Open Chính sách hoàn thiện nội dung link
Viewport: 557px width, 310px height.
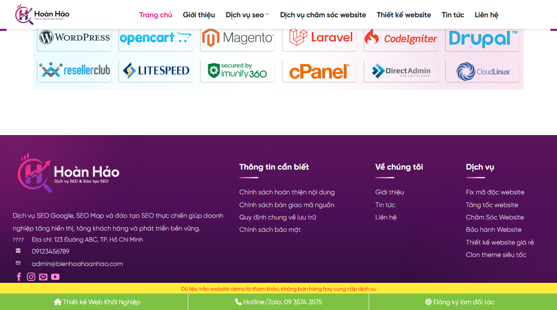click(x=287, y=192)
